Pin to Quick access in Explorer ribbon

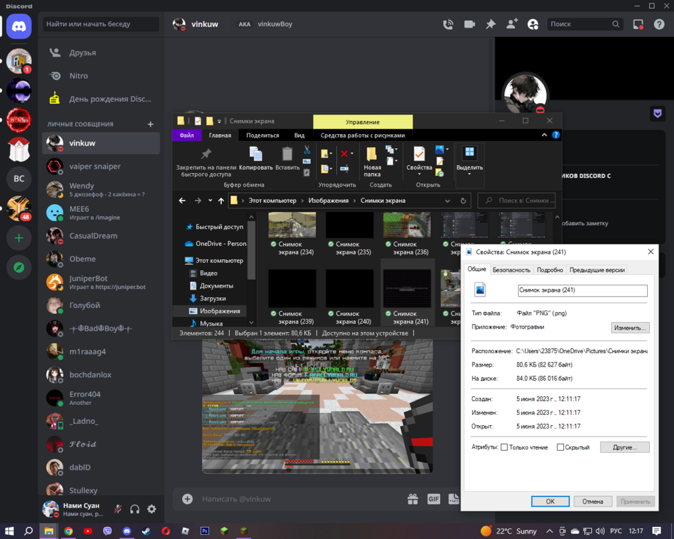[206, 161]
